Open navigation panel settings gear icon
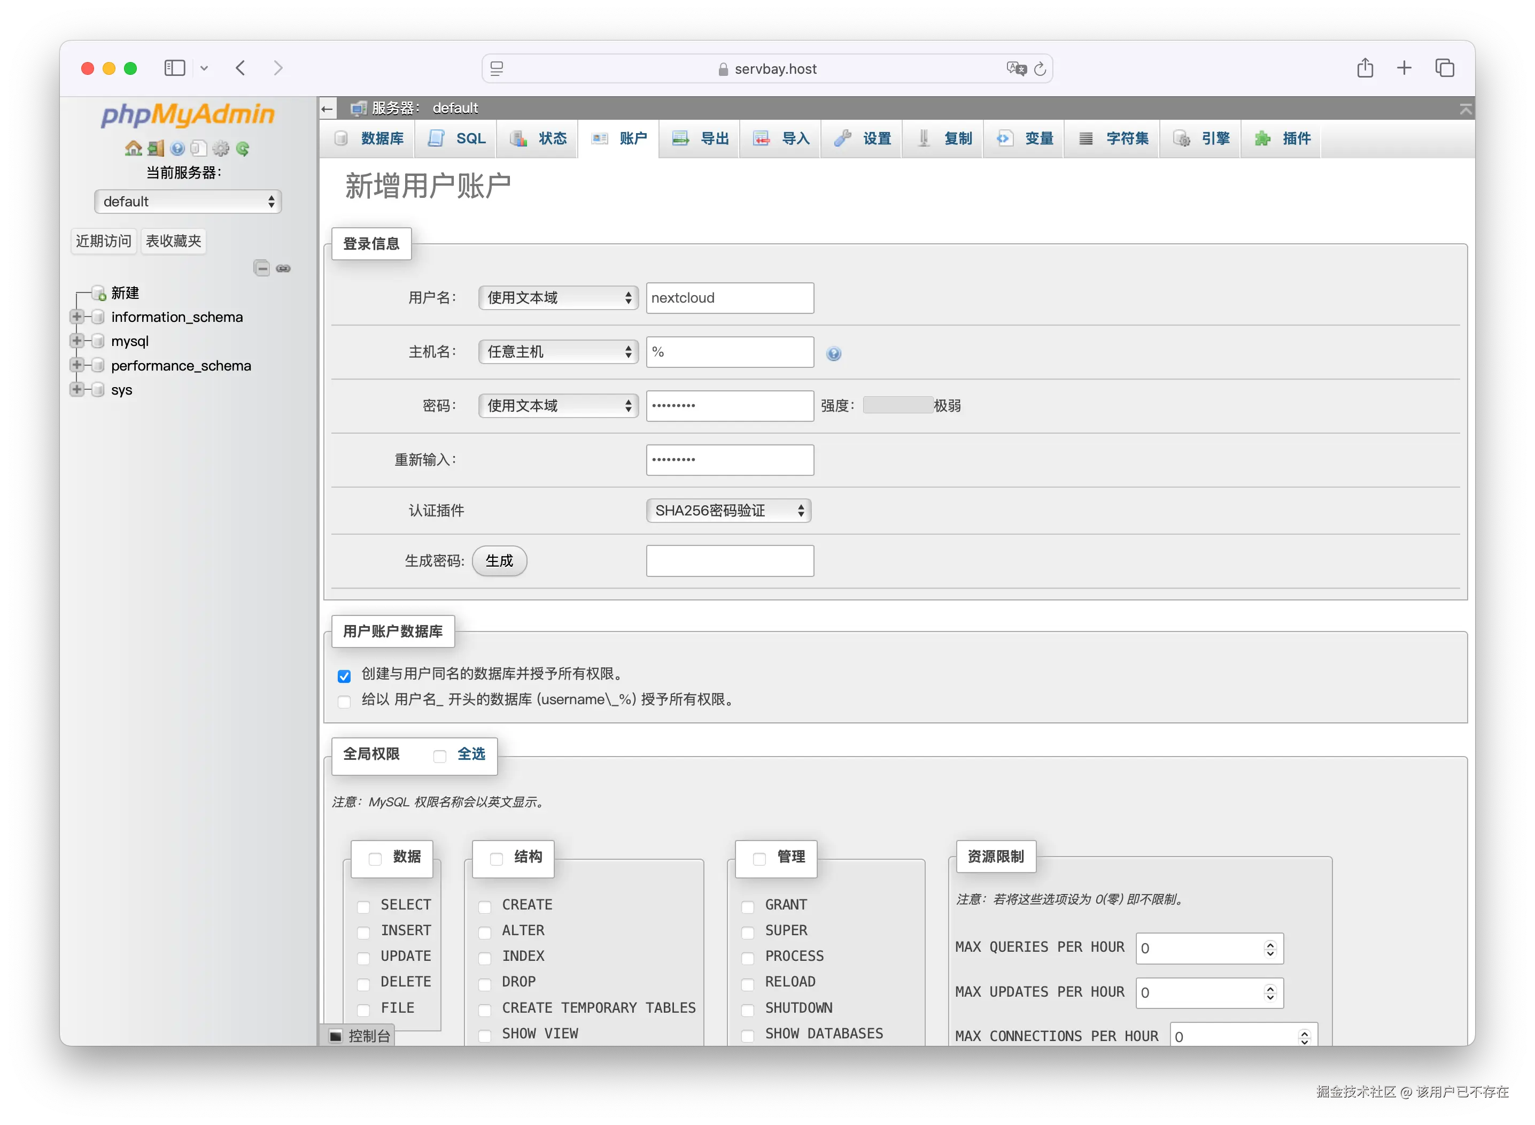The width and height of the screenshot is (1535, 1125). tap(221, 149)
